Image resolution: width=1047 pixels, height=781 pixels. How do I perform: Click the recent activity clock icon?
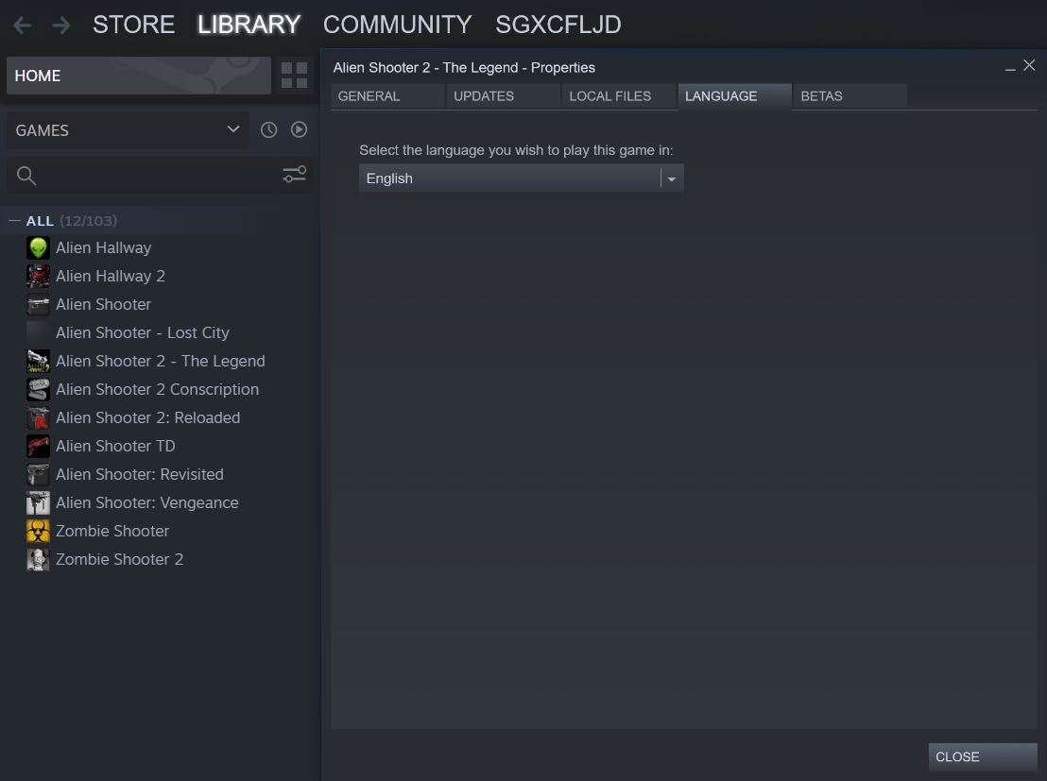pyautogui.click(x=268, y=129)
